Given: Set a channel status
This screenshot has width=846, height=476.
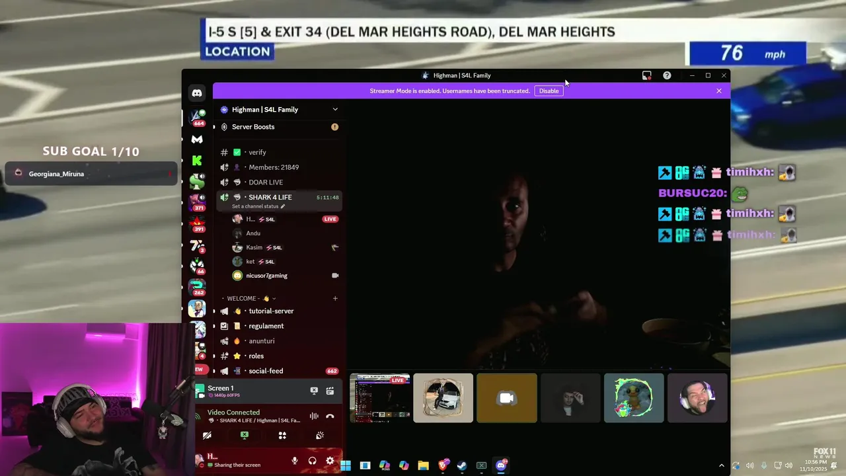Looking at the screenshot, I should (258, 206).
